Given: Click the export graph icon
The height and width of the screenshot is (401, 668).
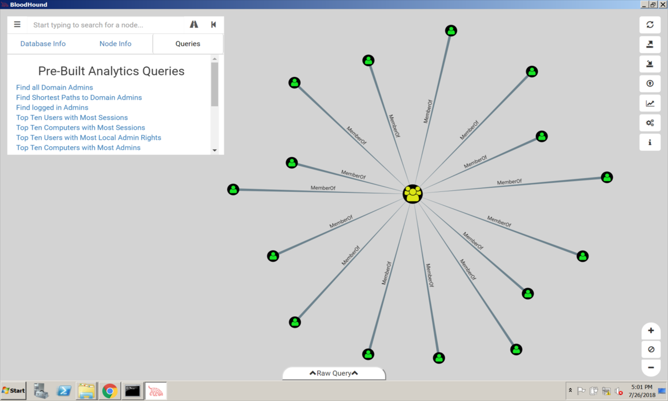Looking at the screenshot, I should click(x=650, y=44).
